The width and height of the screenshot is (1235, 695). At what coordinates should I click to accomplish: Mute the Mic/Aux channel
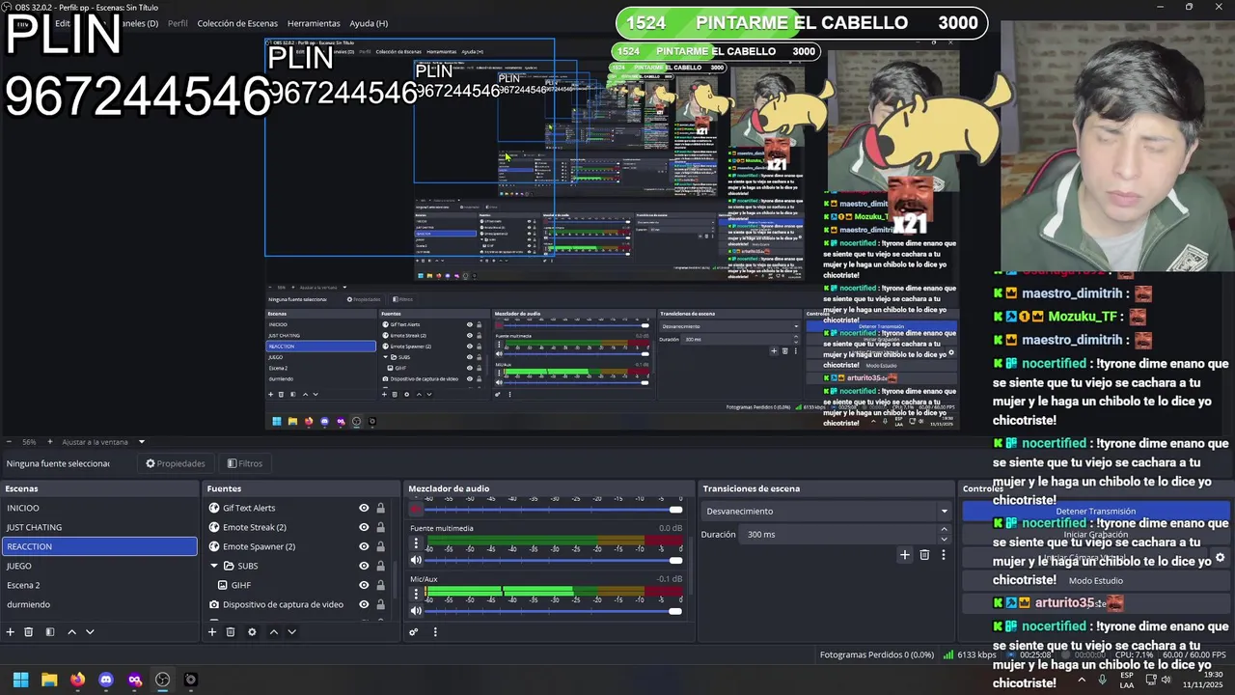tap(417, 611)
